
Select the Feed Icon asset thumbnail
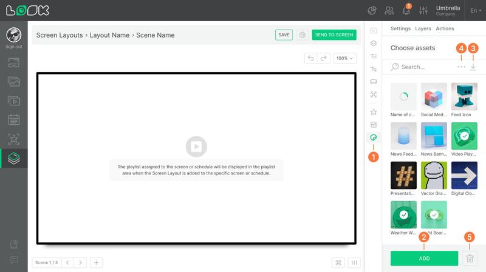click(x=464, y=96)
